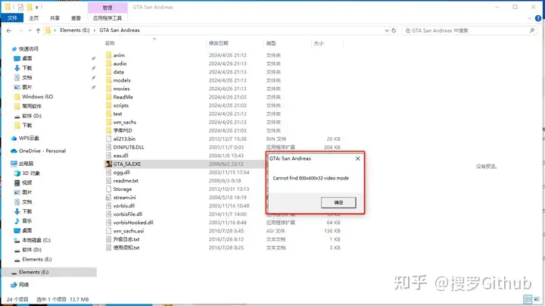
Task: Select the models folder icon
Action: tap(108, 80)
